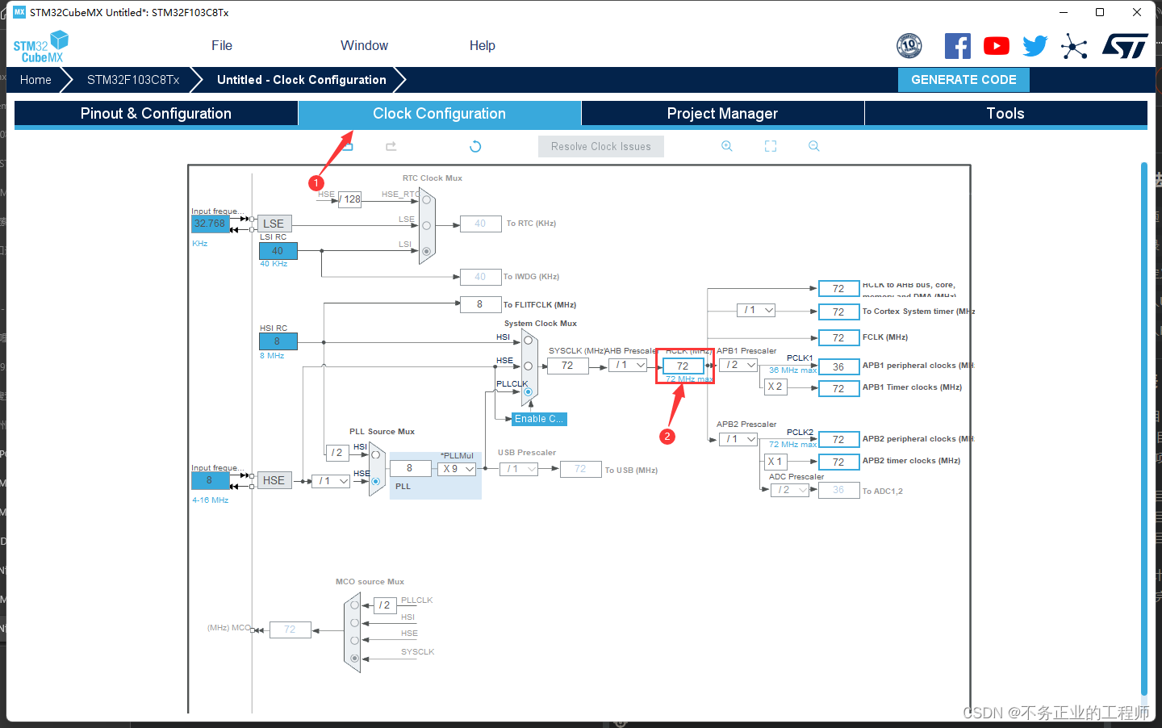This screenshot has height=728, width=1162.
Task: Select HSI in MCO source Mux
Action: [354, 622]
